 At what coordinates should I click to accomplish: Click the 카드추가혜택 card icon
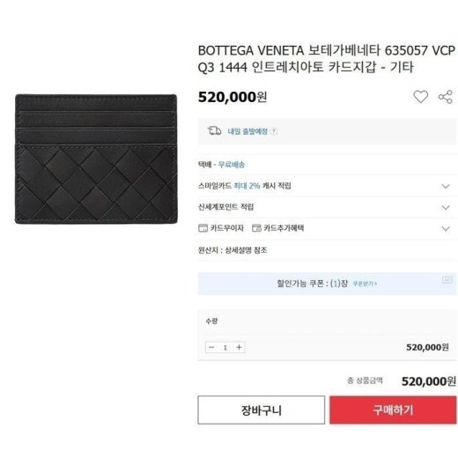coord(256,228)
